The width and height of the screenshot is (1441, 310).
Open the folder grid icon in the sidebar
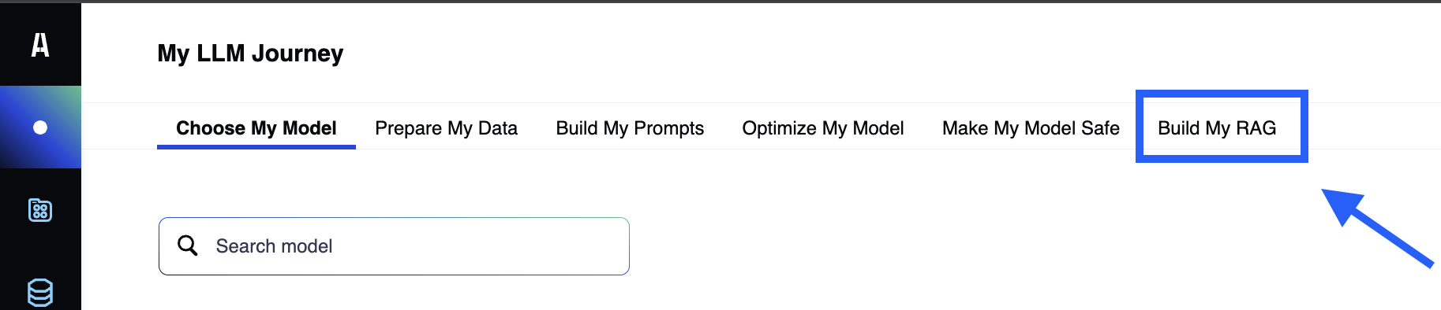tap(40, 210)
